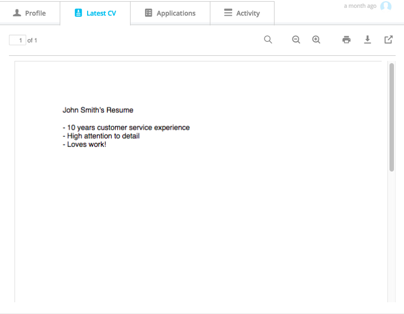Click the list icon on the Activity tab
The image size is (404, 314).
pos(228,13)
